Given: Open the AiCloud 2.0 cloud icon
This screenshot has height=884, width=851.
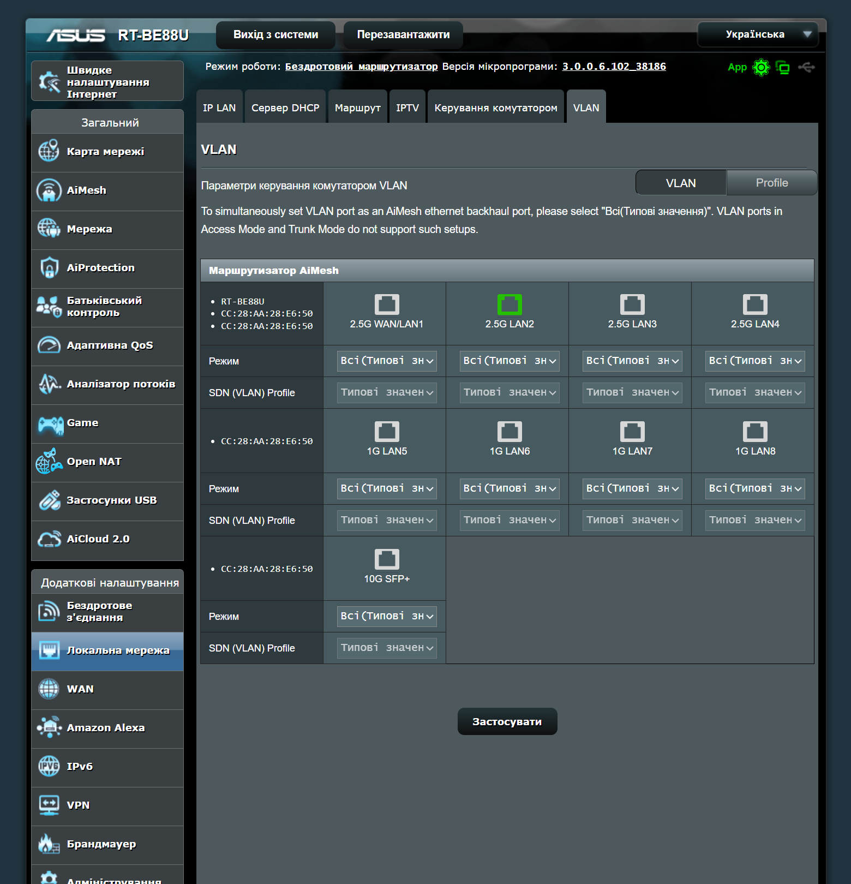Looking at the screenshot, I should pyautogui.click(x=49, y=539).
